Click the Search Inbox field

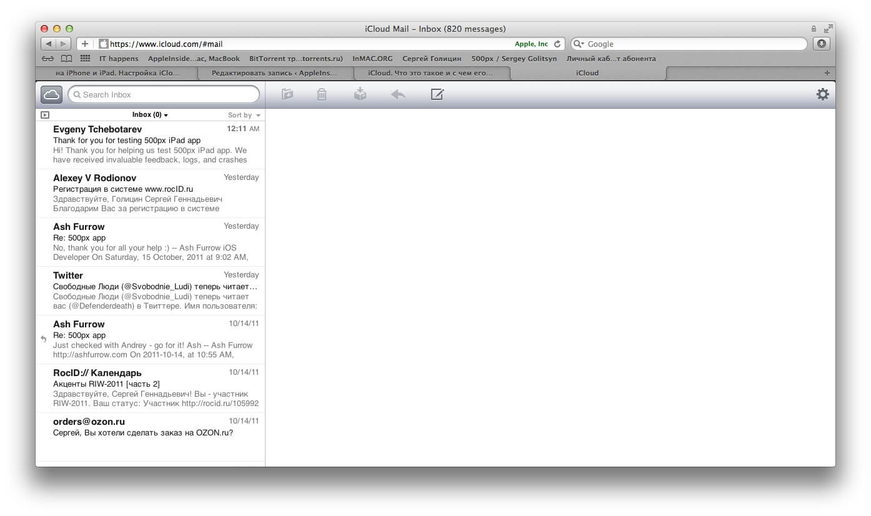click(x=164, y=94)
